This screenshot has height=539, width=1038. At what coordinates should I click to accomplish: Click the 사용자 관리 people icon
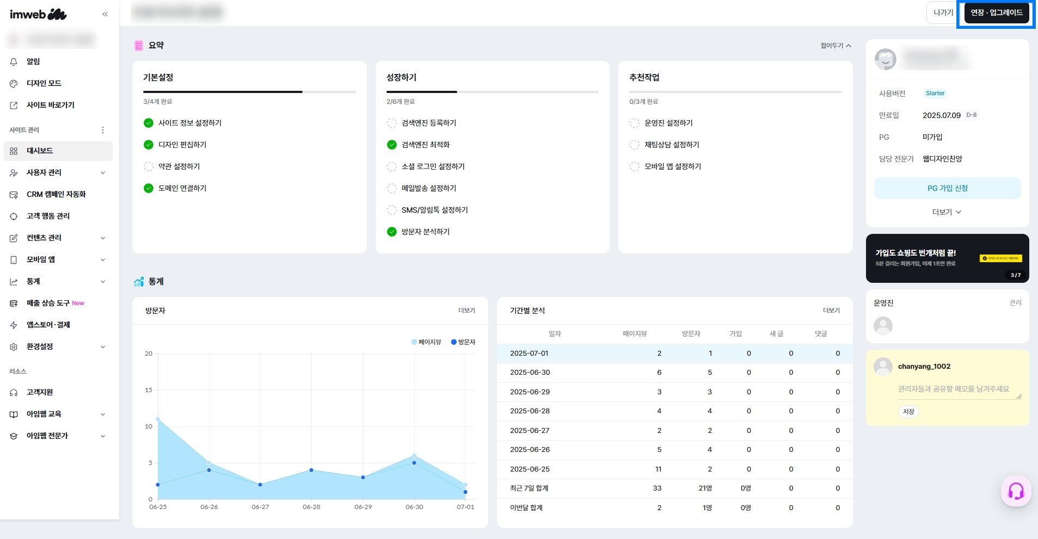click(x=14, y=173)
